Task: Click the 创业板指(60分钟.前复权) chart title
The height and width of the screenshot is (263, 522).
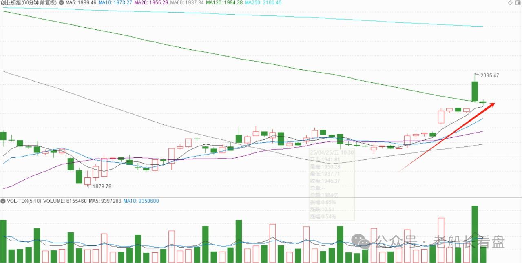Action: coord(29,3)
